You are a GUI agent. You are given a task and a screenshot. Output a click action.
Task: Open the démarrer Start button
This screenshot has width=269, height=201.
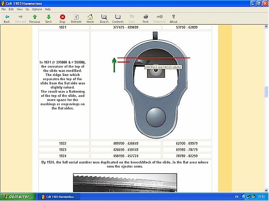coord(17,197)
